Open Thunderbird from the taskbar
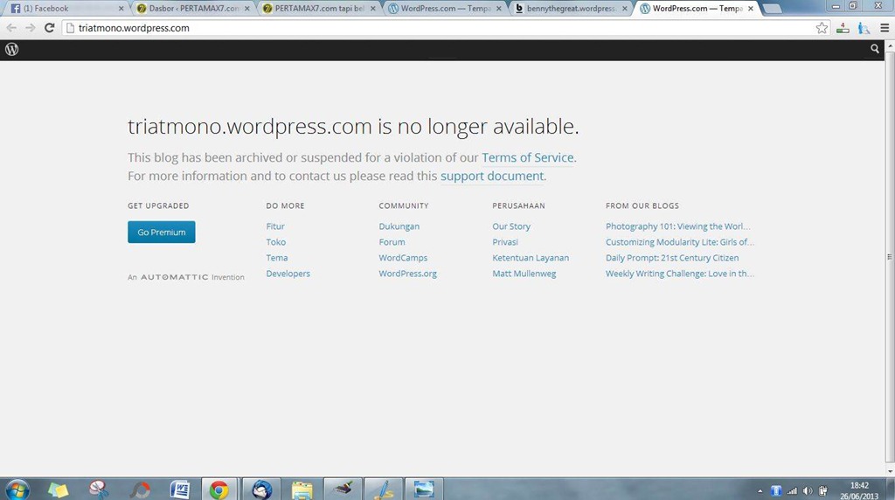Screen dimensions: 895x500 click(261, 489)
